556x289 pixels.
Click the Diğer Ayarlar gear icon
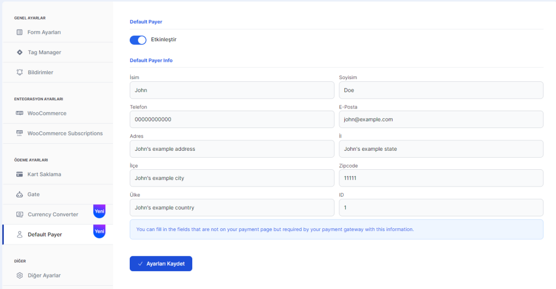[20, 275]
